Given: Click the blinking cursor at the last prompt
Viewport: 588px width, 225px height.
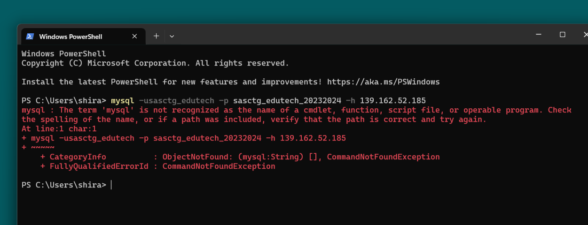Looking at the screenshot, I should (111, 185).
